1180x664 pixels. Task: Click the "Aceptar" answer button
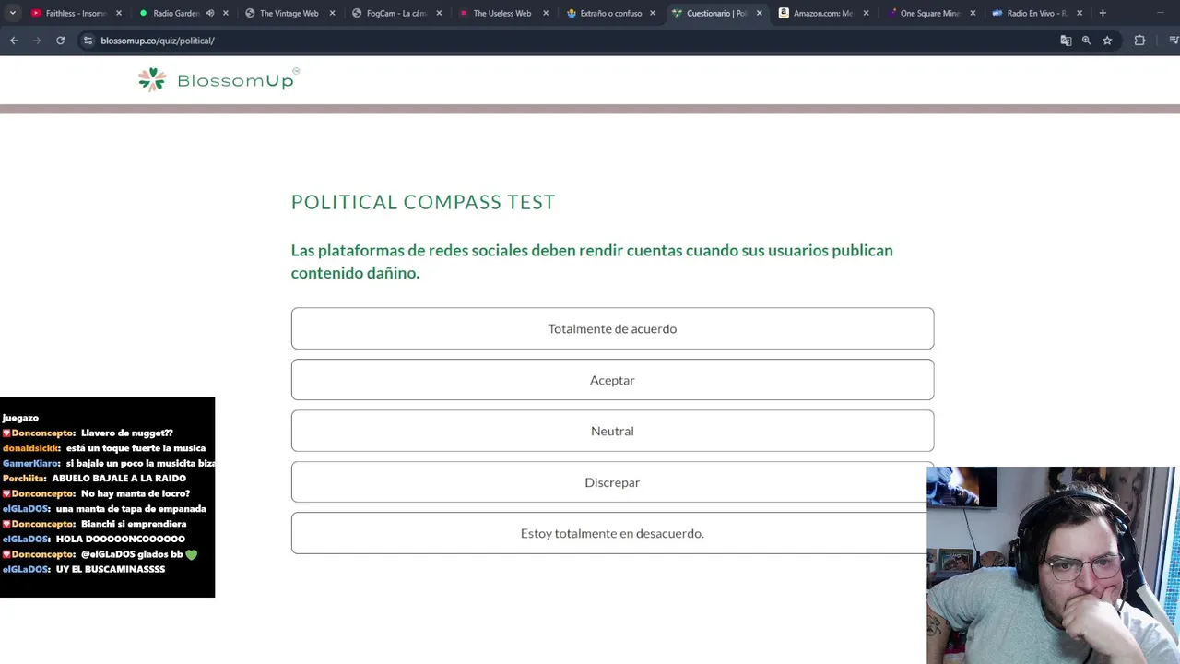pyautogui.click(x=612, y=380)
